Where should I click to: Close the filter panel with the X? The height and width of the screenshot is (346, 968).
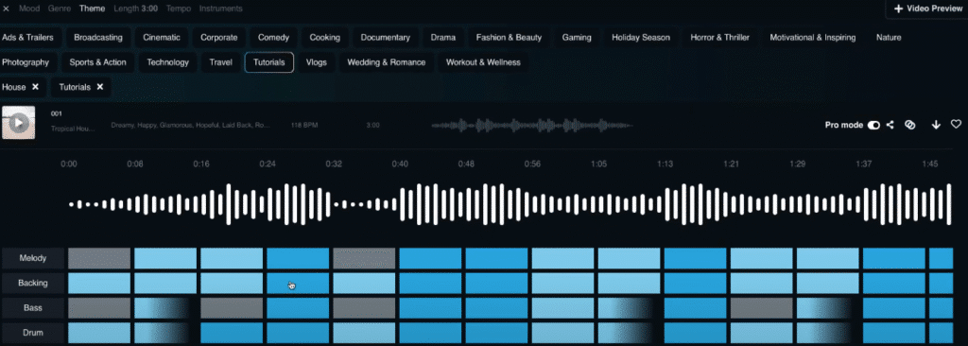(7, 9)
